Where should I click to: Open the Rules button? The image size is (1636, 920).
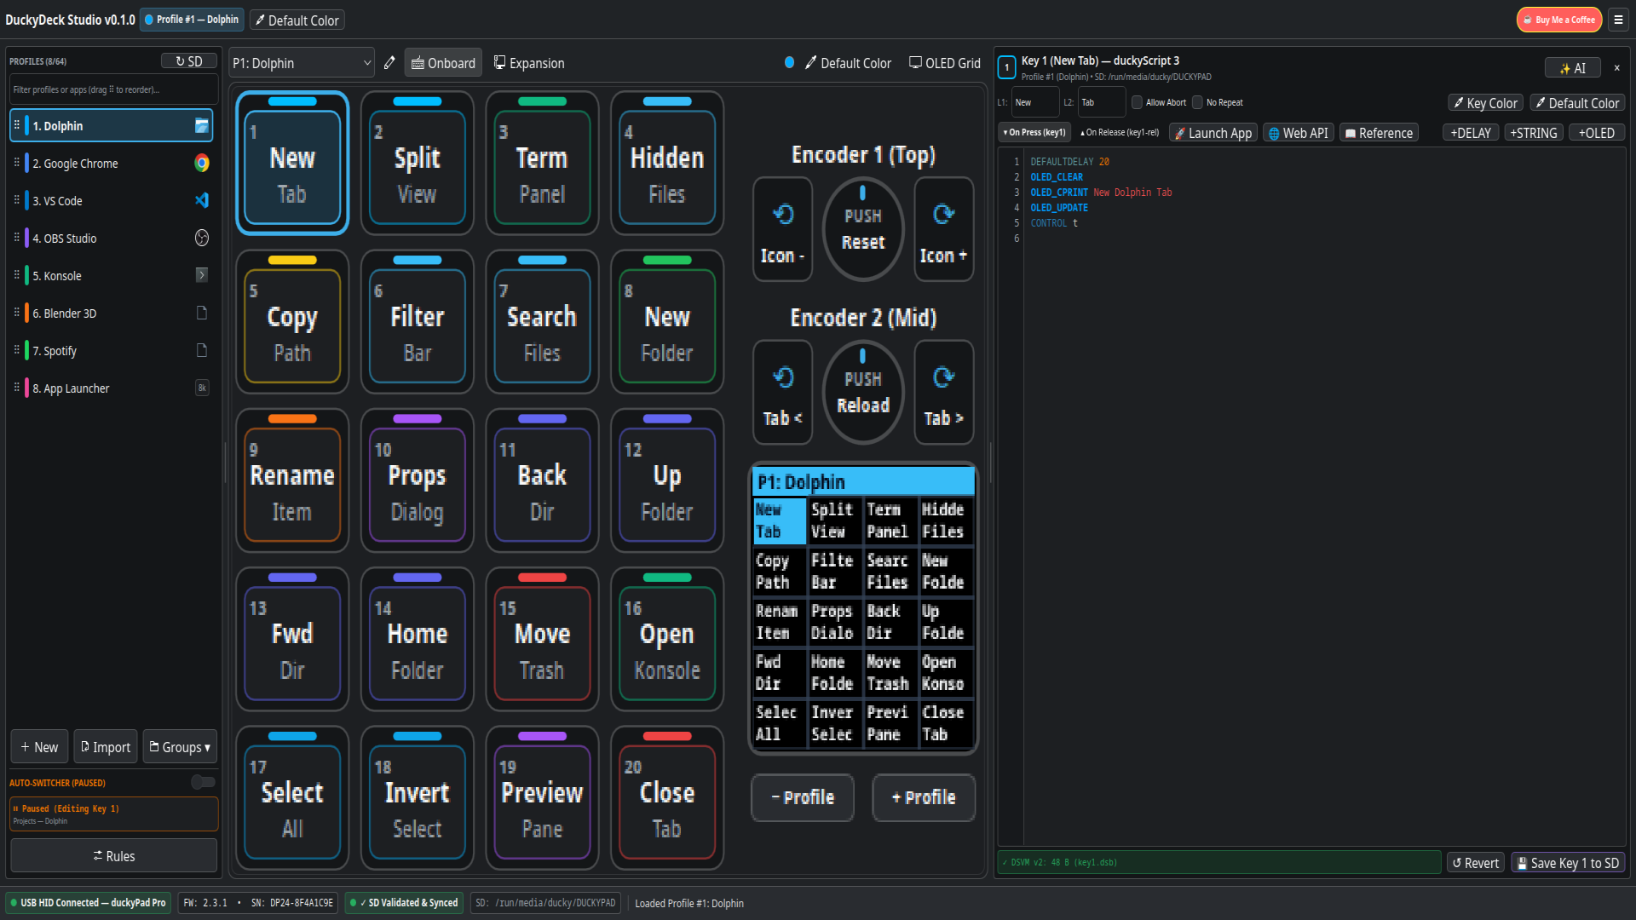113,855
